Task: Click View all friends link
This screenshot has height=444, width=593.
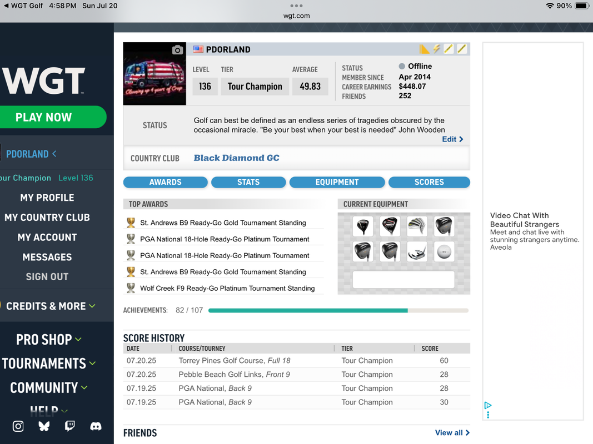Action: pos(452,433)
